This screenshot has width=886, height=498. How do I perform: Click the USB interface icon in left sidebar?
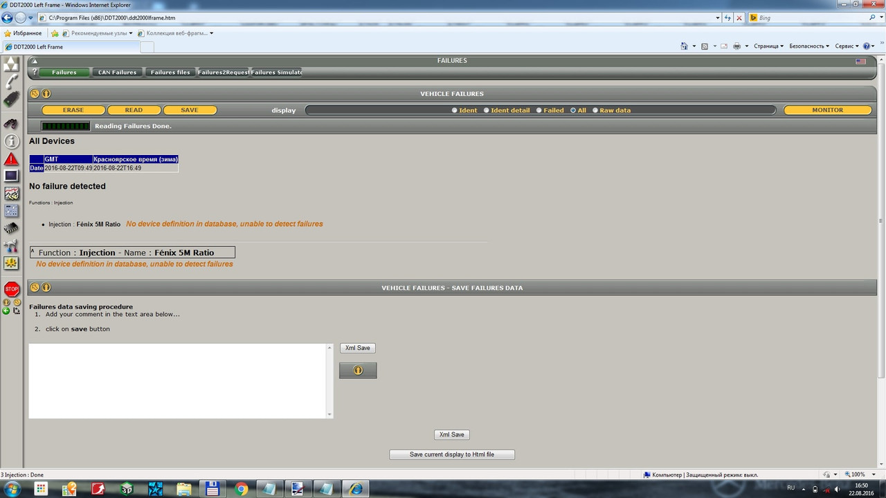11,100
